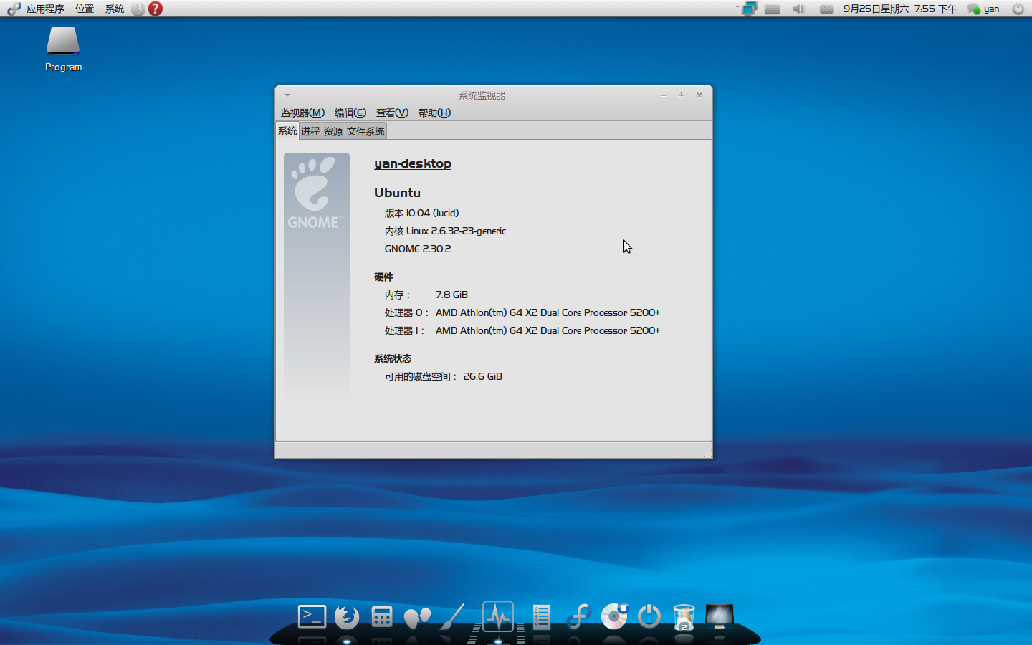1032x645 pixels.
Task: Click the shutdown icon at the panel's right end
Action: tap(1018, 9)
